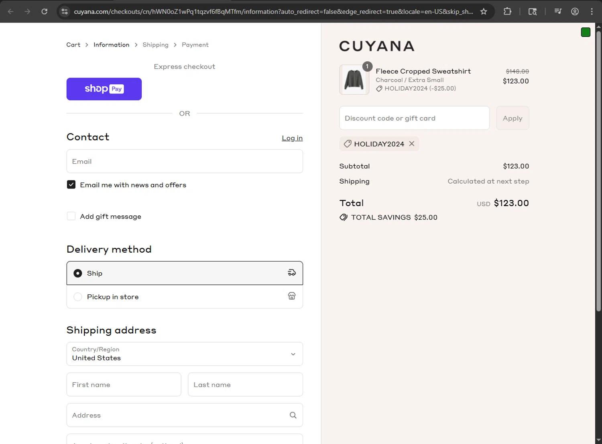Remove the HOLIDAY2024 discount code
This screenshot has width=602, height=444.
point(412,144)
